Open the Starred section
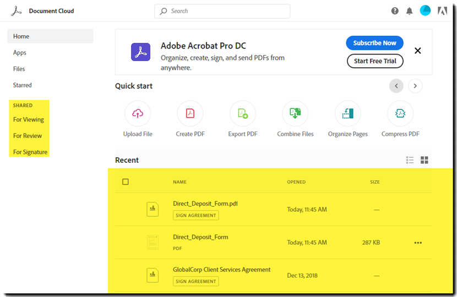Screen dimensions: 457x297 tap(22, 85)
